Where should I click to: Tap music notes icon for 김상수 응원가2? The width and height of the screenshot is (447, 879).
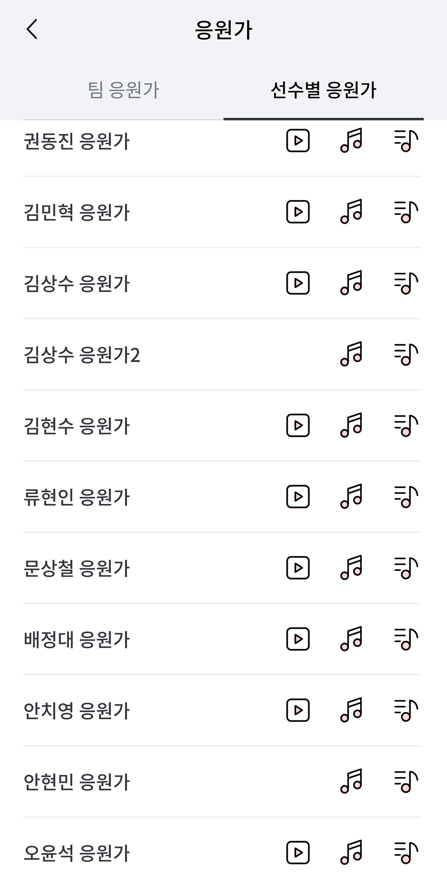pos(351,354)
